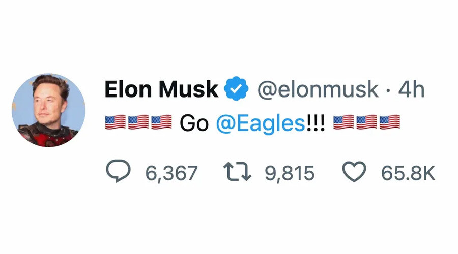Click the last flag emoji in the tweet

(x=390, y=122)
